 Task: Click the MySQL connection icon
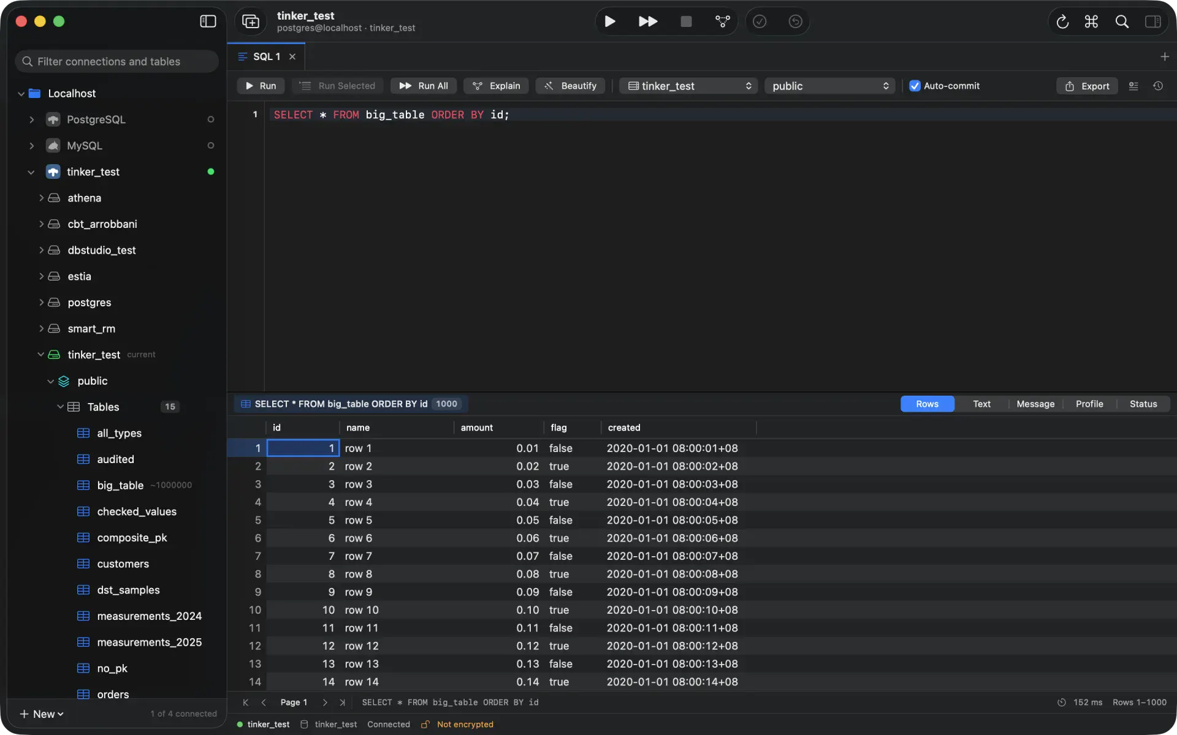tap(53, 146)
